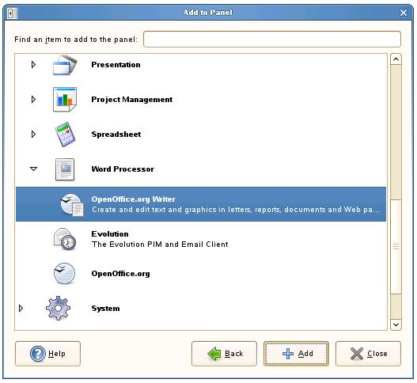Add the selected item to panel
The height and width of the screenshot is (383, 417).
pyautogui.click(x=296, y=354)
